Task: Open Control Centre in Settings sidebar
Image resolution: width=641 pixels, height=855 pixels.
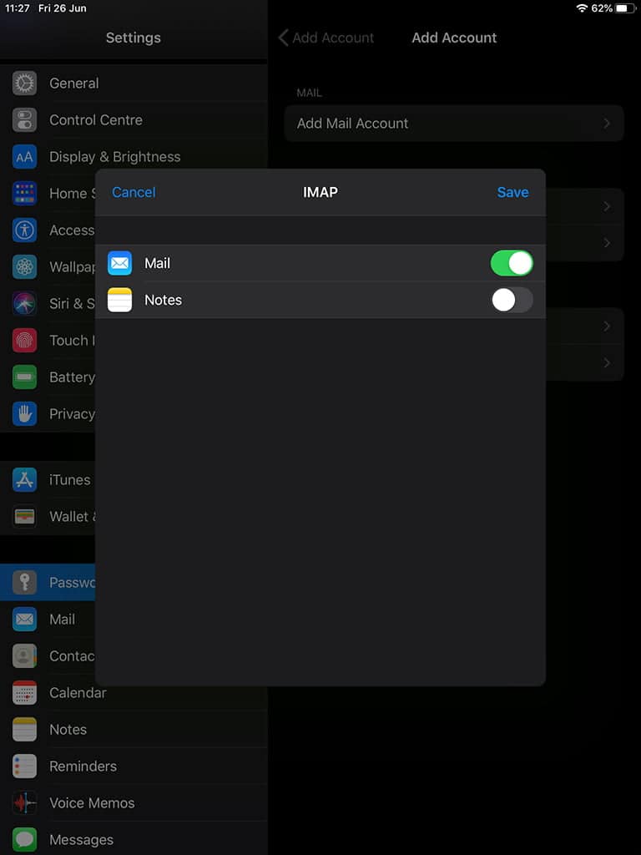Action: click(134, 120)
